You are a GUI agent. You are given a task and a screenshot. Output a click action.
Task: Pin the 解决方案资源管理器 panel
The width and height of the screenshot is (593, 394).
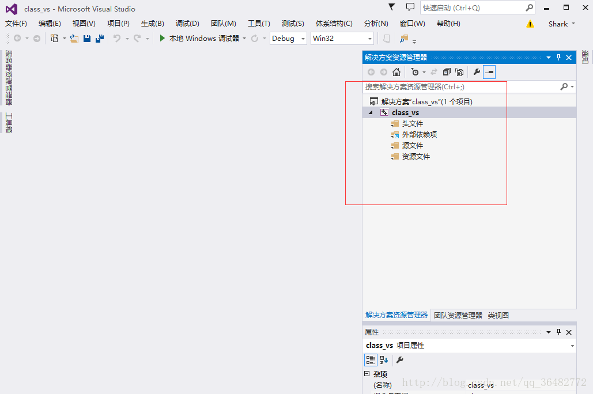click(558, 57)
